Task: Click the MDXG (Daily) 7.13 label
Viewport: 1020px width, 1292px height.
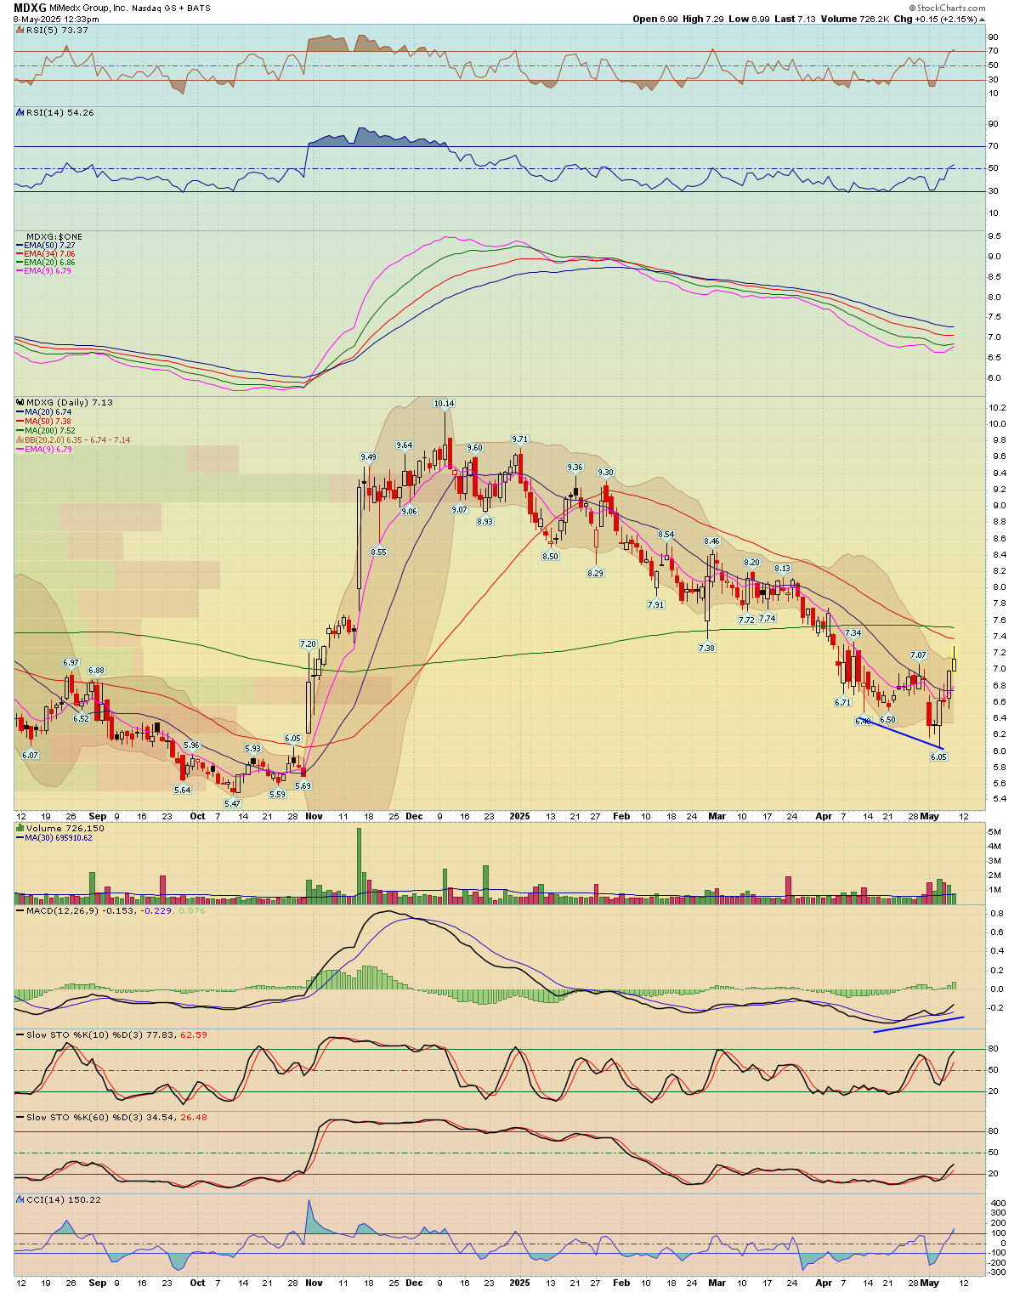Action: [70, 402]
